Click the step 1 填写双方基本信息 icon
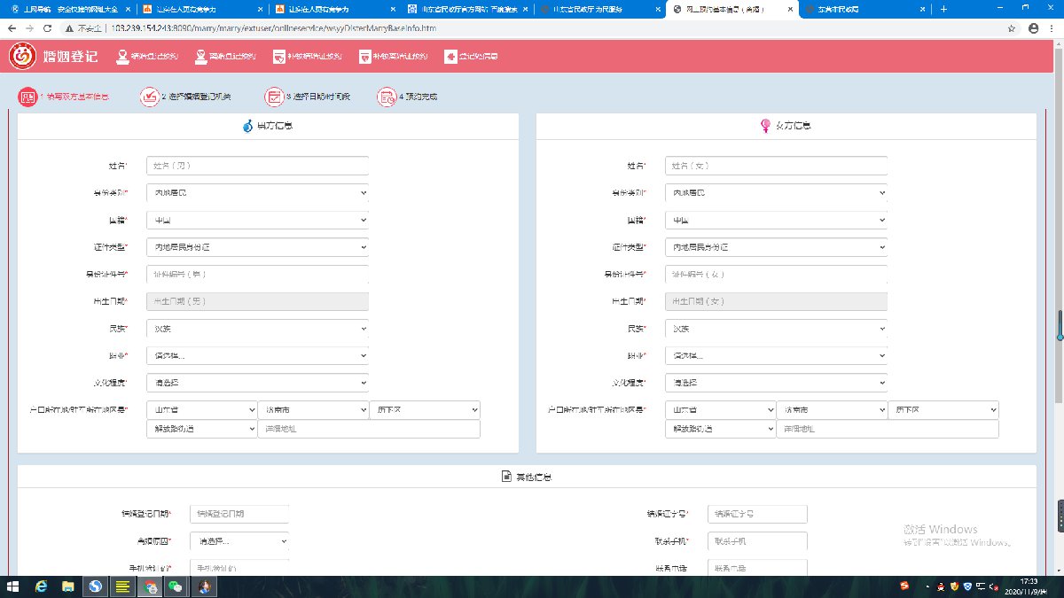This screenshot has height=598, width=1064. click(27, 97)
